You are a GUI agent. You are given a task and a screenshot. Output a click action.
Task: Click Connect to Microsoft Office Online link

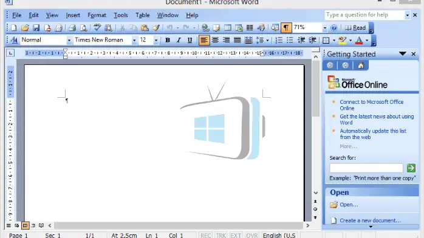click(372, 105)
